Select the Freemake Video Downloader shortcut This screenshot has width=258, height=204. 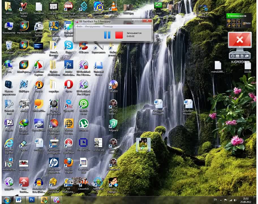[x=83, y=10]
